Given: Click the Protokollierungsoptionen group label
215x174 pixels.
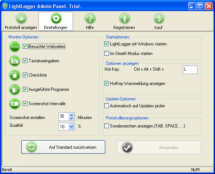Looking at the screenshot, I should [x=127, y=118].
